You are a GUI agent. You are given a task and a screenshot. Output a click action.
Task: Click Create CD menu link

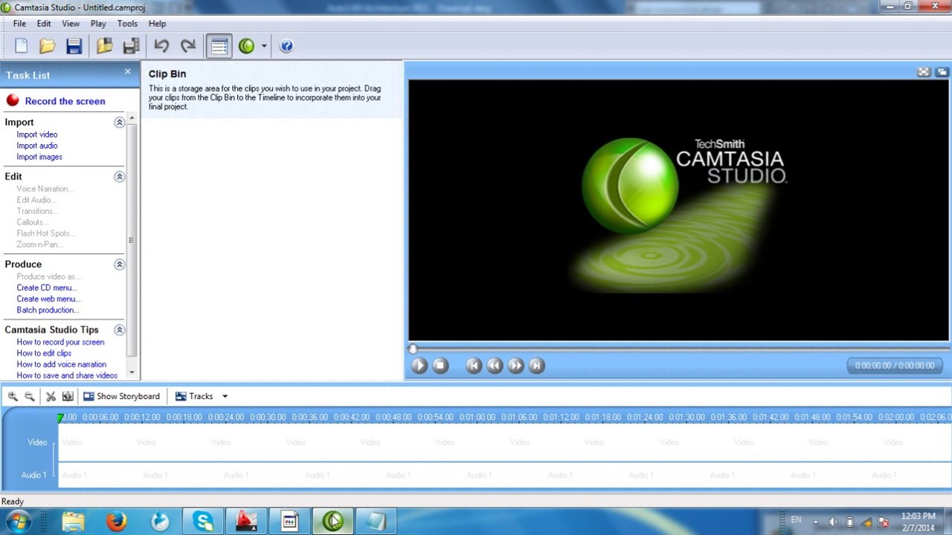point(47,288)
